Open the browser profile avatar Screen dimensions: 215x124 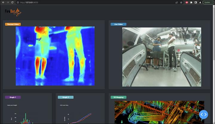tap(200, 2)
